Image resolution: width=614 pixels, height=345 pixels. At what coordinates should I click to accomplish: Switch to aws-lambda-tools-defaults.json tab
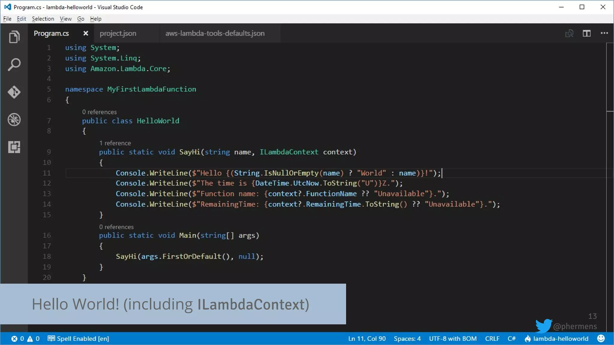tap(215, 33)
